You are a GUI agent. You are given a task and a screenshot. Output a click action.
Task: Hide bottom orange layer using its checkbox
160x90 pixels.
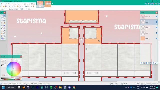(x=157, y=38)
